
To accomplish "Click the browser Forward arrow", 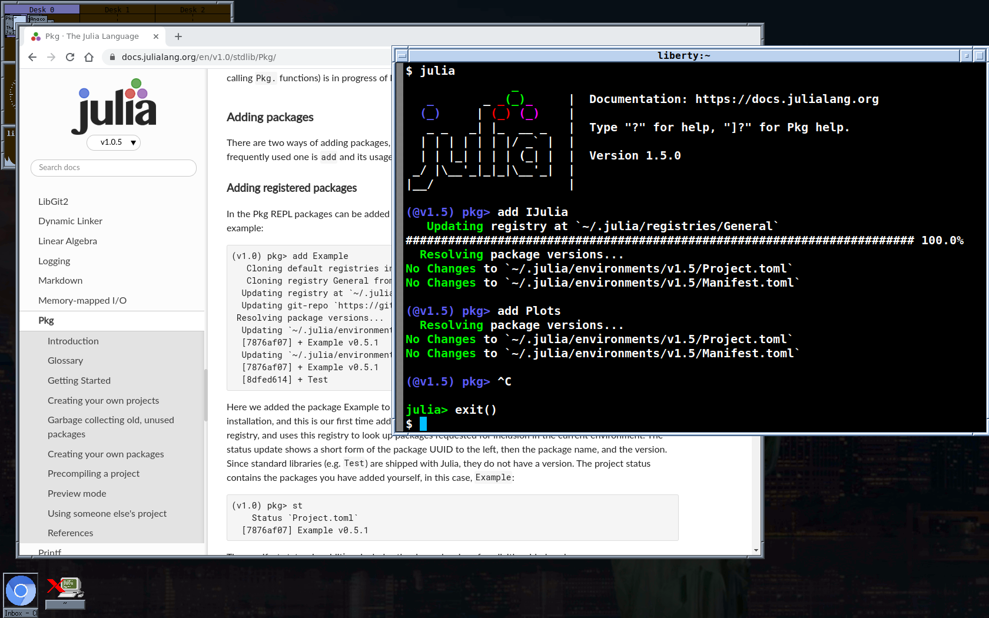I will coord(51,57).
